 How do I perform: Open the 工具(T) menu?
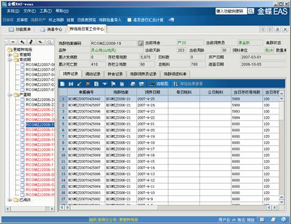pos(46,11)
